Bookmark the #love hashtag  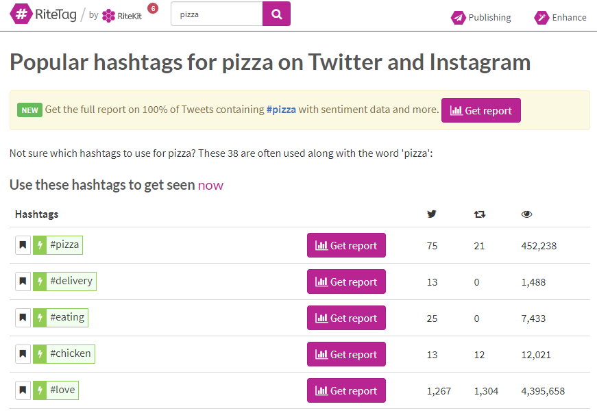(23, 390)
